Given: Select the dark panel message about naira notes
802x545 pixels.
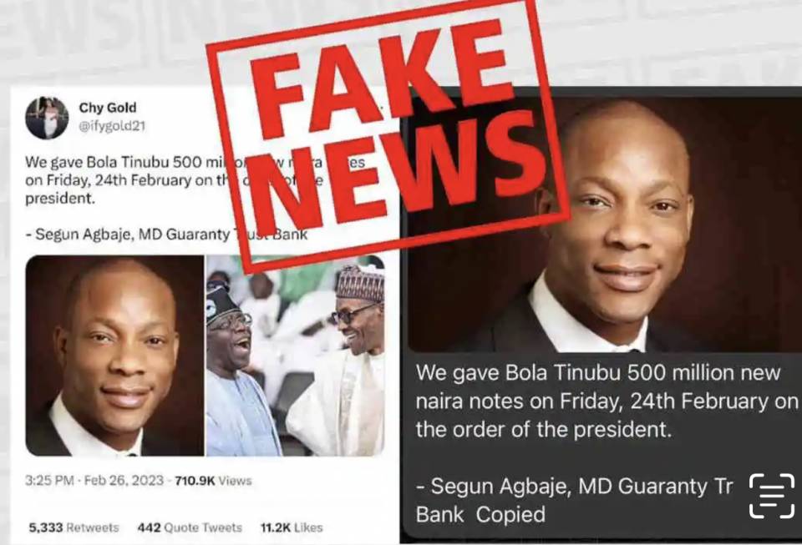Looking at the screenshot, I should pyautogui.click(x=607, y=401).
